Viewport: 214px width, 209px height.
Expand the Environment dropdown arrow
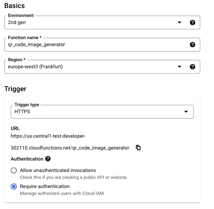tap(180, 22)
